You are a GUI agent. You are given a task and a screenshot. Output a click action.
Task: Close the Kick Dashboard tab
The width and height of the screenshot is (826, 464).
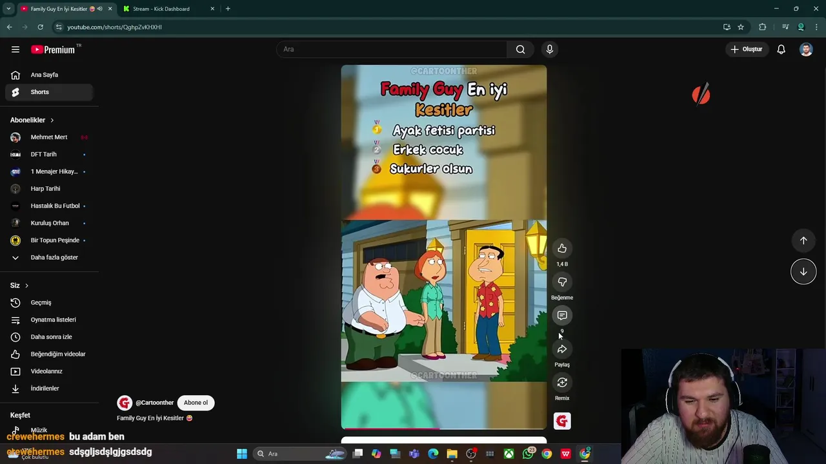(x=212, y=9)
